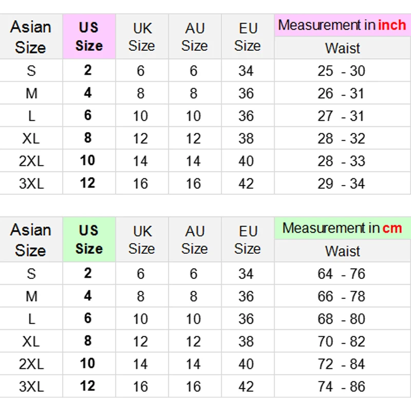Select the S row label in cm table

click(31, 274)
